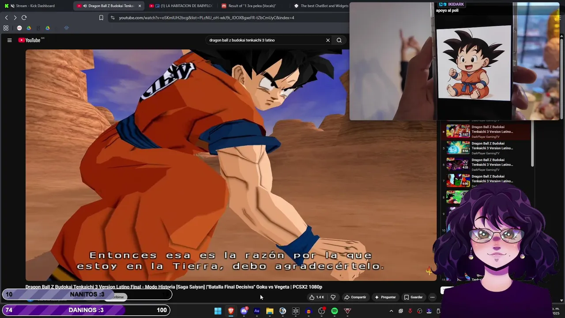Click the Compartir share button
Image resolution: width=565 pixels, height=318 pixels.
tap(355, 297)
